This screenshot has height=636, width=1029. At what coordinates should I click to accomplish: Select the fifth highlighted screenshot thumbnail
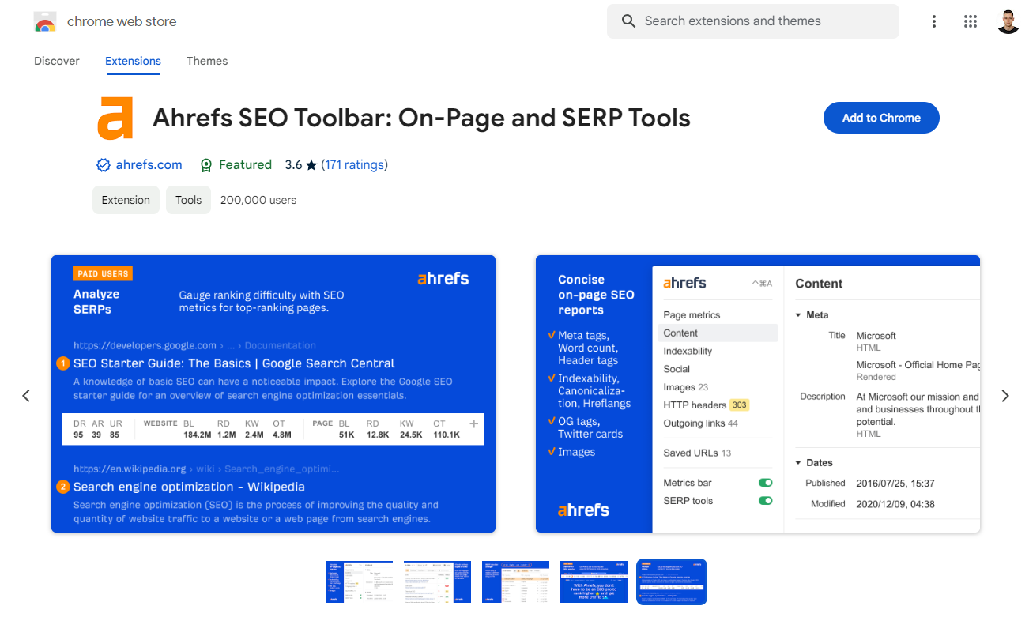(672, 582)
